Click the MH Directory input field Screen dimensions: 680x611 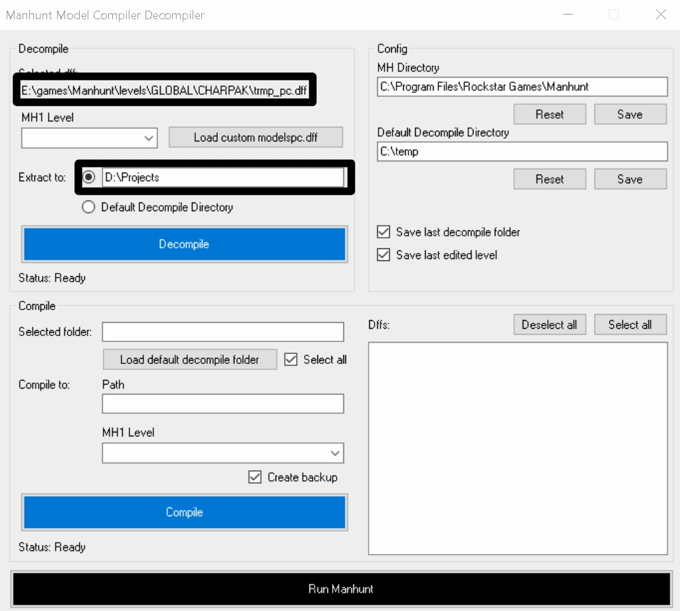tap(522, 87)
